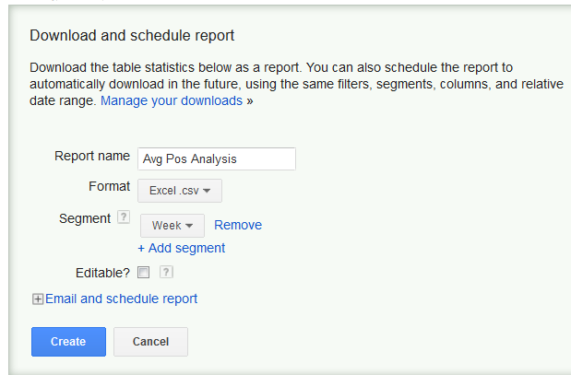Click the plus icon before Email and schedule

click(38, 299)
